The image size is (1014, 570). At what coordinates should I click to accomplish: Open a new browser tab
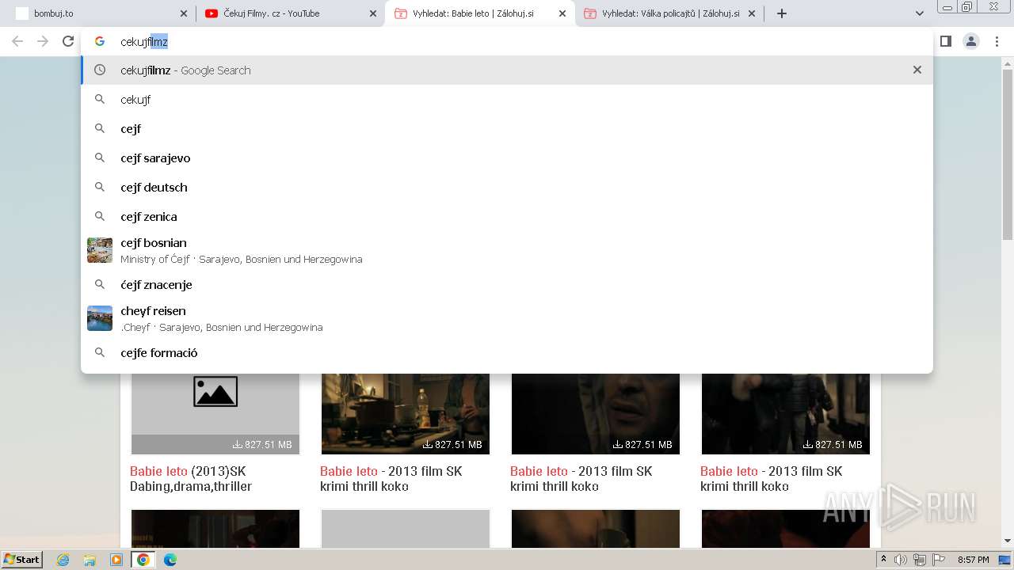click(782, 13)
